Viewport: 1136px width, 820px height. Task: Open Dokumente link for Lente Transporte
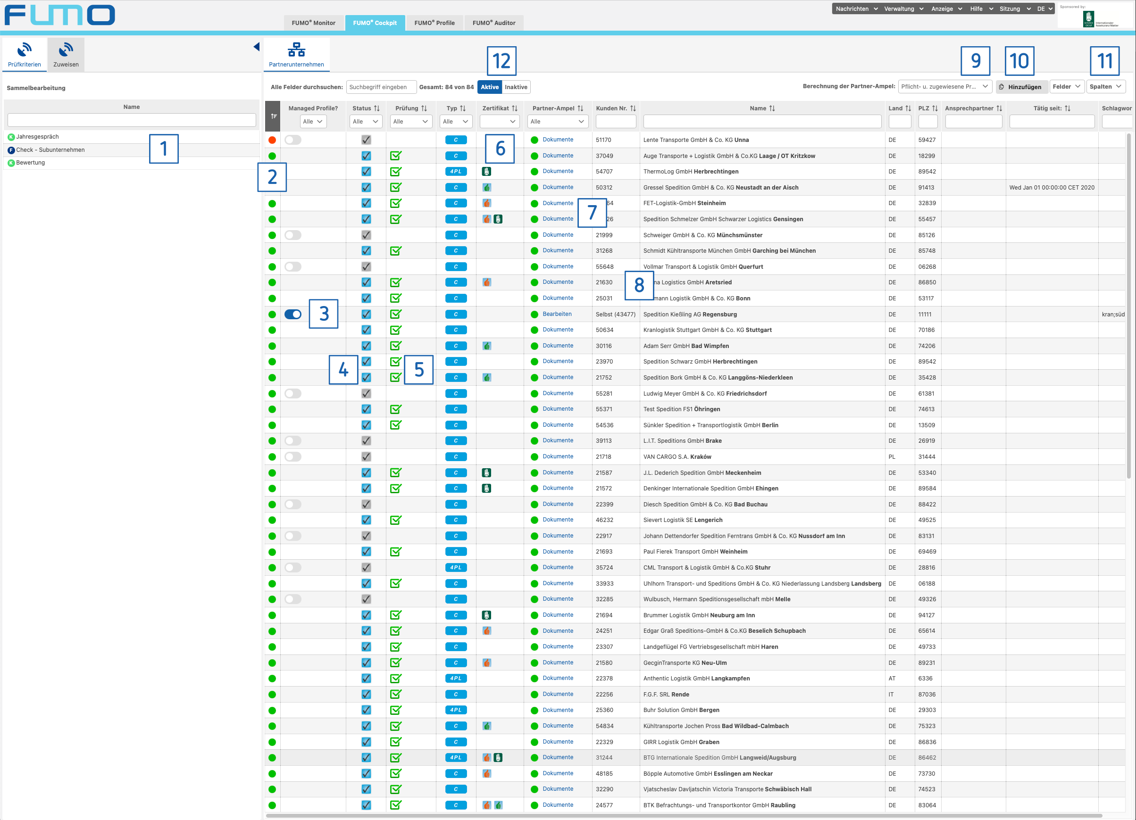coord(558,139)
